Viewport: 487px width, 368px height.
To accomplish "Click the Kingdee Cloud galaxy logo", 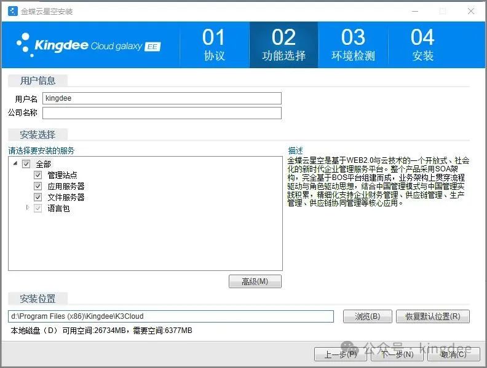I will (89, 45).
